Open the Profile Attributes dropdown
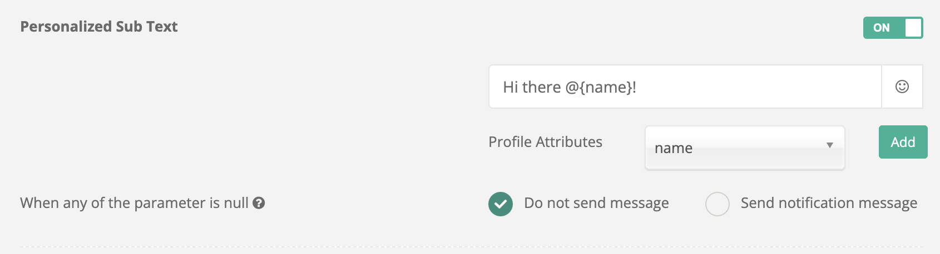 744,148
